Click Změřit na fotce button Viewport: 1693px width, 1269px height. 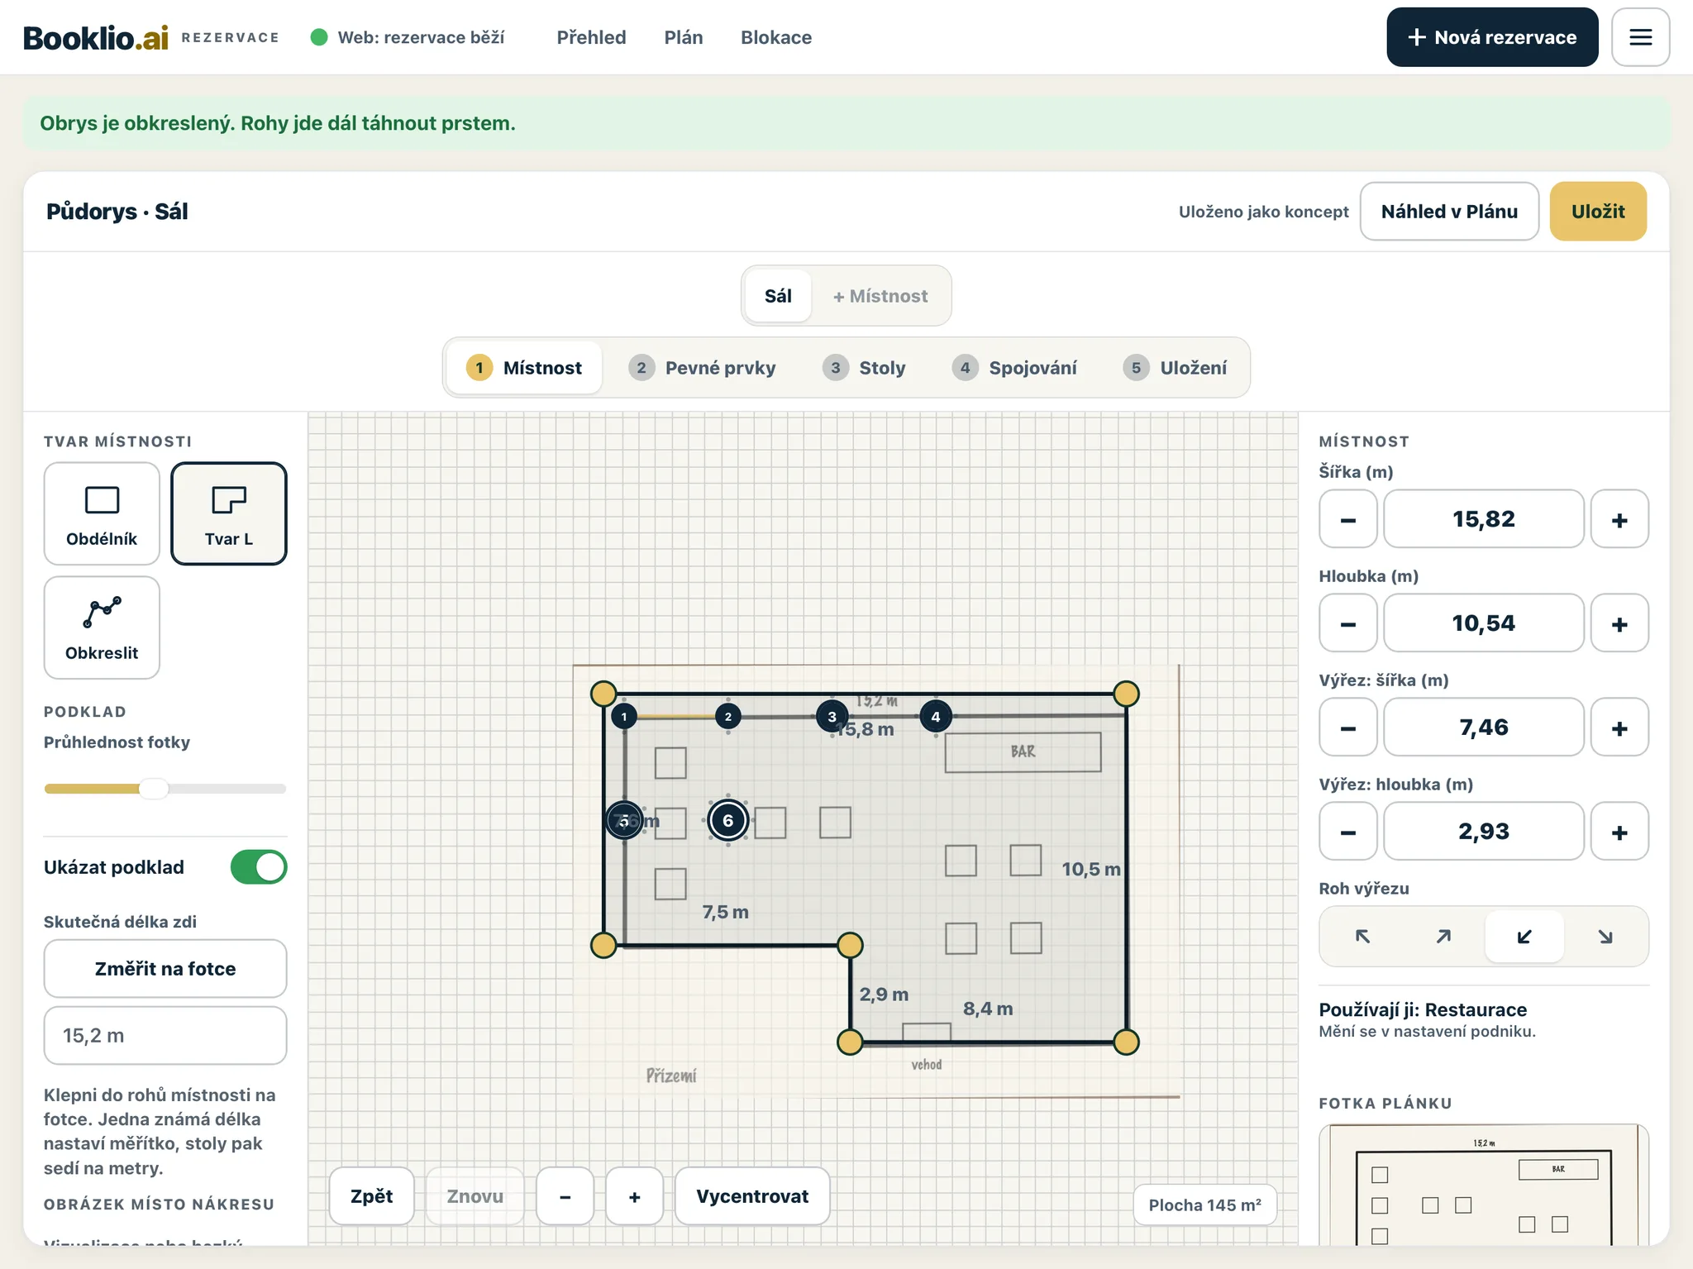pyautogui.click(x=165, y=969)
